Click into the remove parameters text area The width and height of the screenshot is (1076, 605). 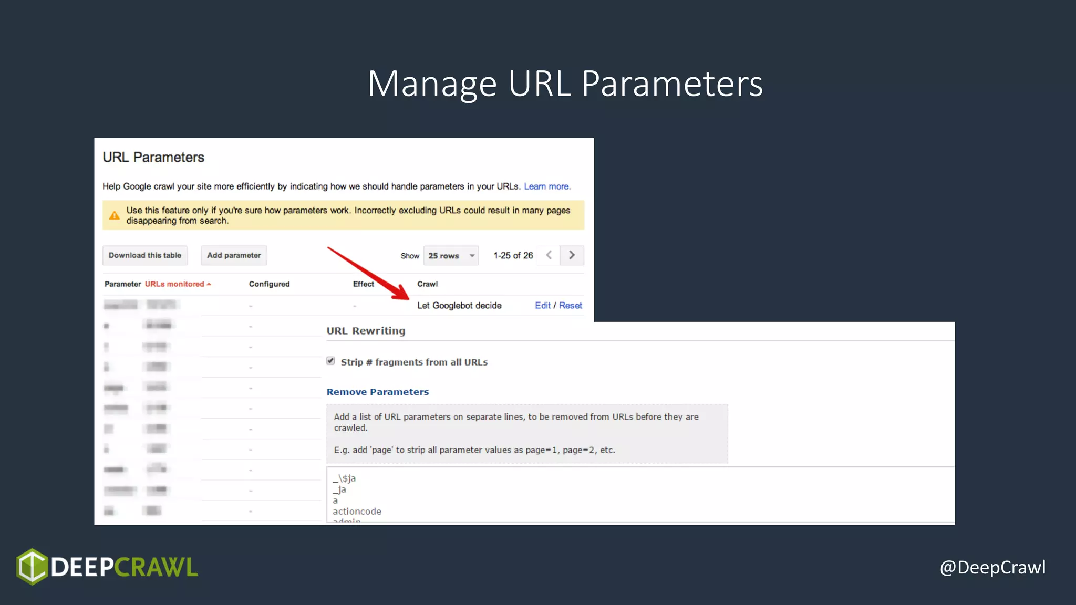[x=640, y=495]
